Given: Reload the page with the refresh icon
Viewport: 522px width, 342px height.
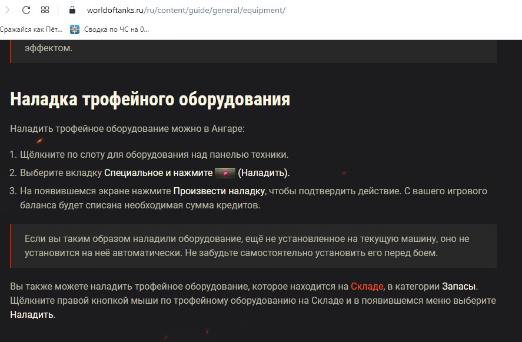Looking at the screenshot, I should click(x=26, y=10).
